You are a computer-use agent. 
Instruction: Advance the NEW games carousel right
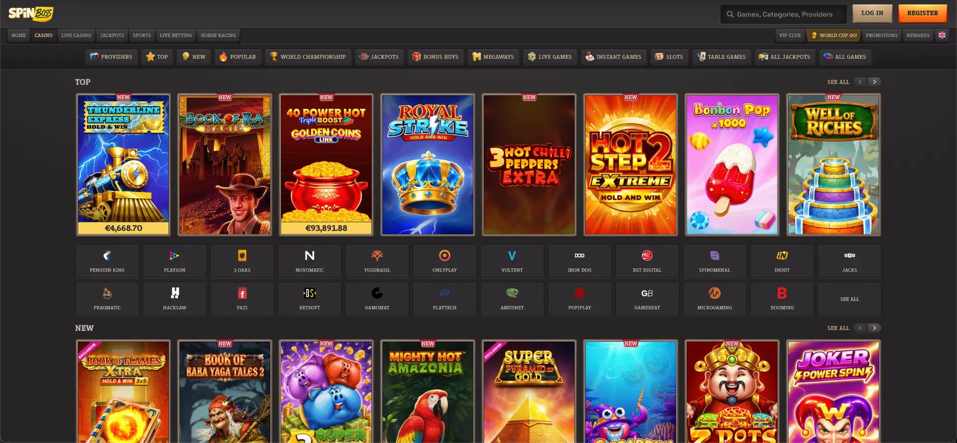(x=874, y=328)
